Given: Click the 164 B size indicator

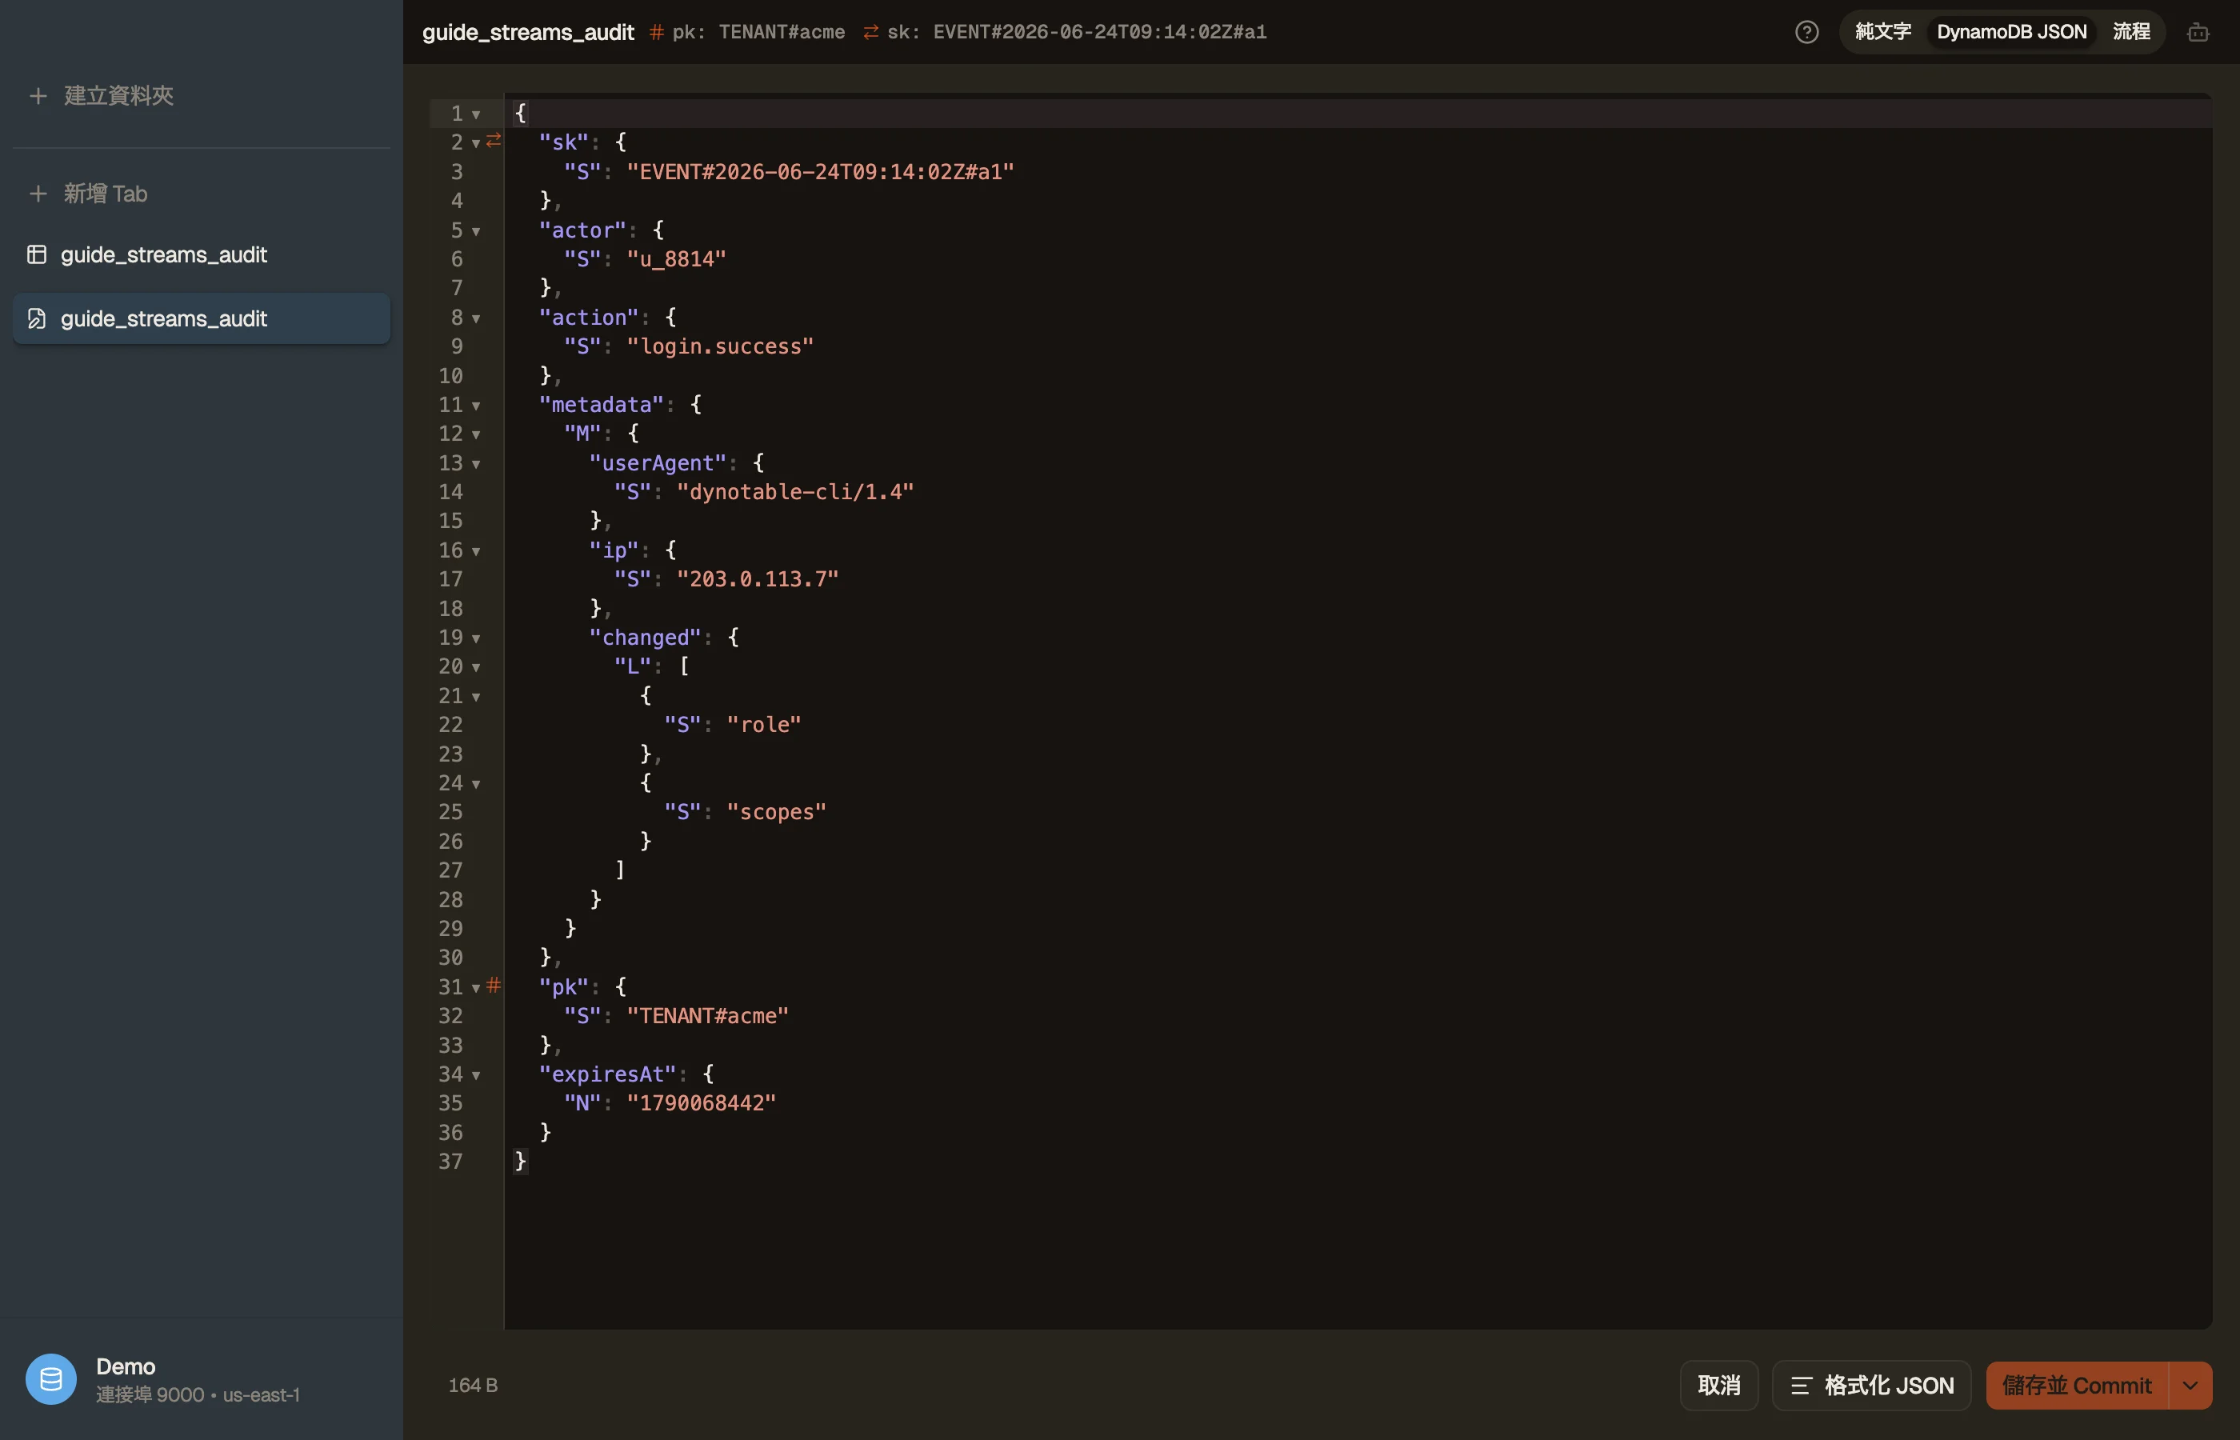Looking at the screenshot, I should [473, 1385].
